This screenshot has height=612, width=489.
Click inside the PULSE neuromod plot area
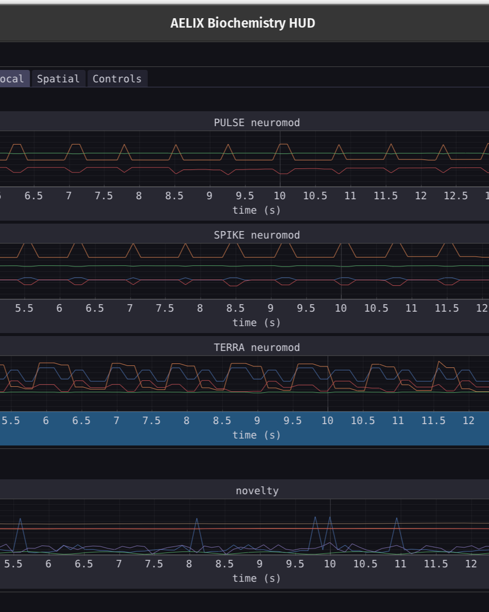point(244,159)
